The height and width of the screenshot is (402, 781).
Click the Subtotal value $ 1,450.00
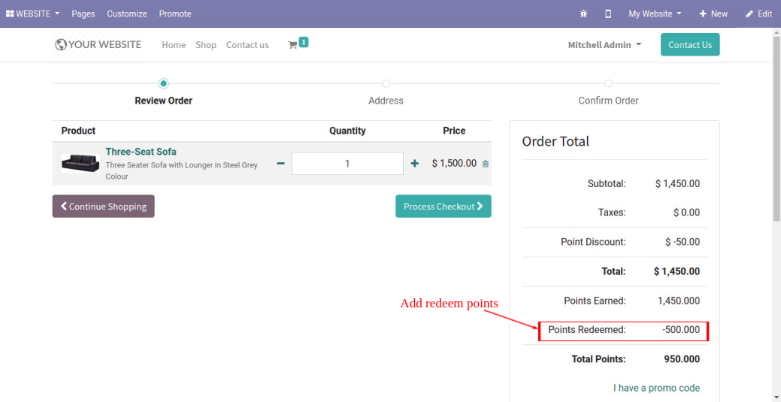677,184
